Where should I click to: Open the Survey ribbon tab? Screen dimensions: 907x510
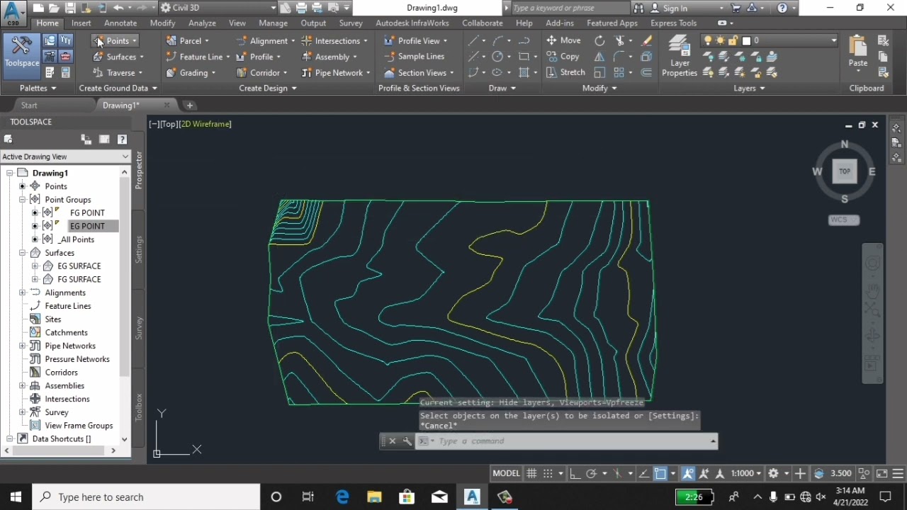[351, 23]
